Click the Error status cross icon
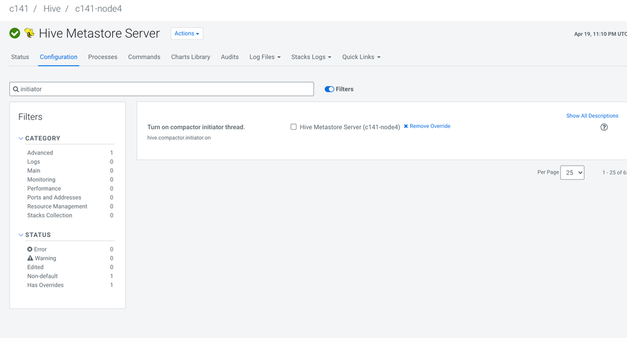Image resolution: width=627 pixels, height=338 pixels. click(30, 249)
